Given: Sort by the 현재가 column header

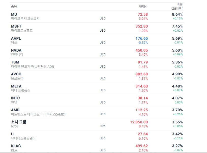Looking at the screenshot, I should click(143, 6).
